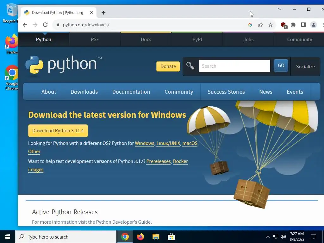Open the Python Developer's Guide link
Image resolution: width=324 pixels, height=243 pixels.
pos(123,222)
